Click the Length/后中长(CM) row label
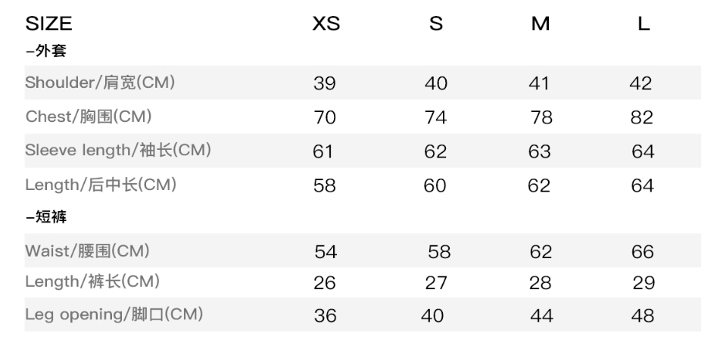This screenshot has height=346, width=717. (x=101, y=184)
